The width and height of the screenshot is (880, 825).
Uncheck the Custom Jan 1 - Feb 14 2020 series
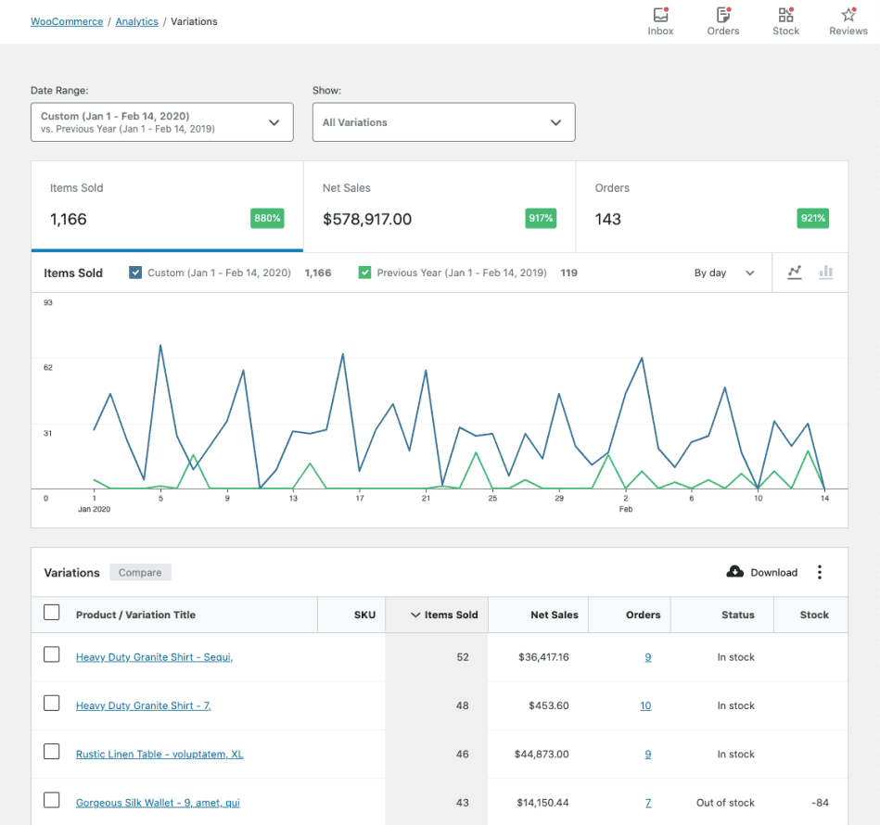134,273
